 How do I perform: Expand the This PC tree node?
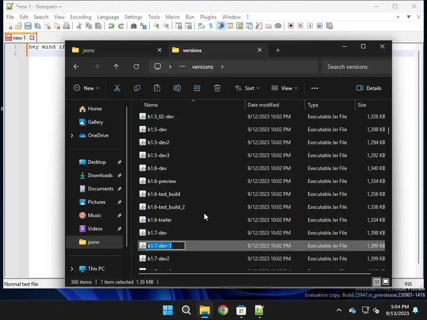coord(72,269)
